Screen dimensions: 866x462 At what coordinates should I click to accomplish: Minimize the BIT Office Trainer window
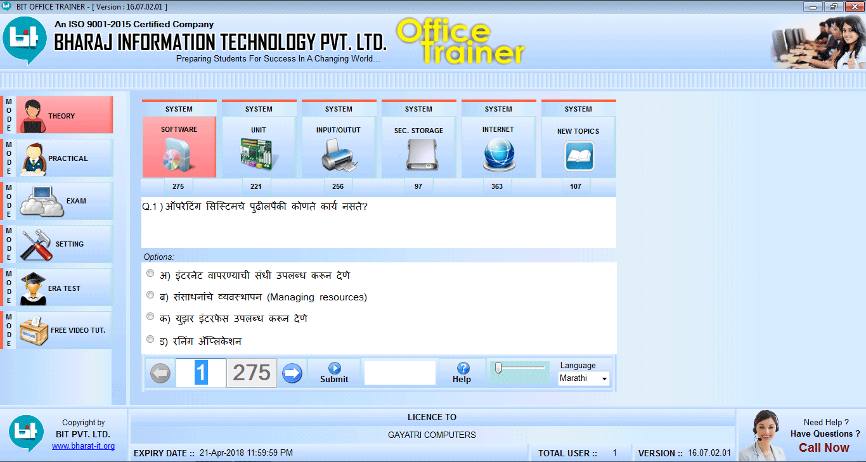click(x=813, y=6)
